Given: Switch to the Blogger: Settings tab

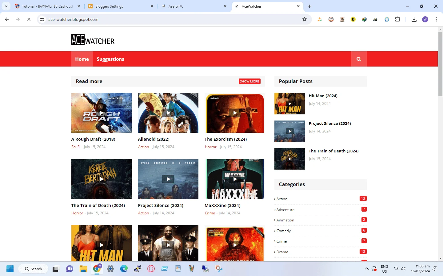Looking at the screenshot, I should pos(121,6).
